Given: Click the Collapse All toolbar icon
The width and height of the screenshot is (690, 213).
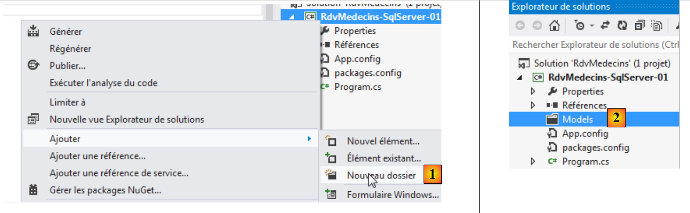Looking at the screenshot, I should click(x=639, y=26).
